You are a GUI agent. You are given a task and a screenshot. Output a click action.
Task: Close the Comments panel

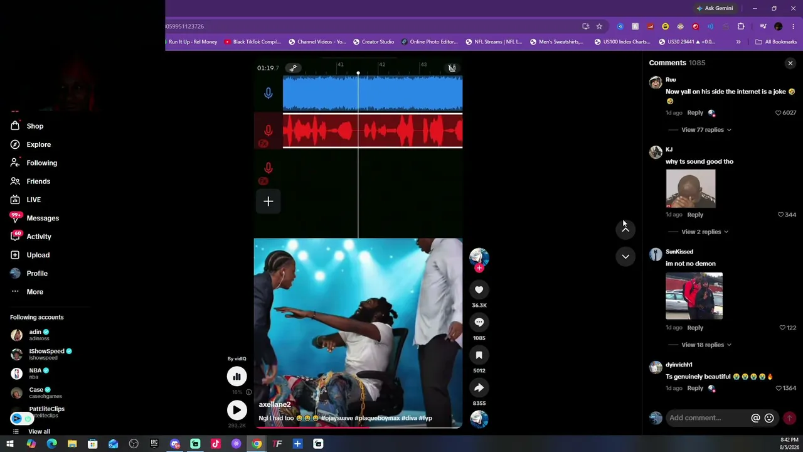[x=790, y=63]
